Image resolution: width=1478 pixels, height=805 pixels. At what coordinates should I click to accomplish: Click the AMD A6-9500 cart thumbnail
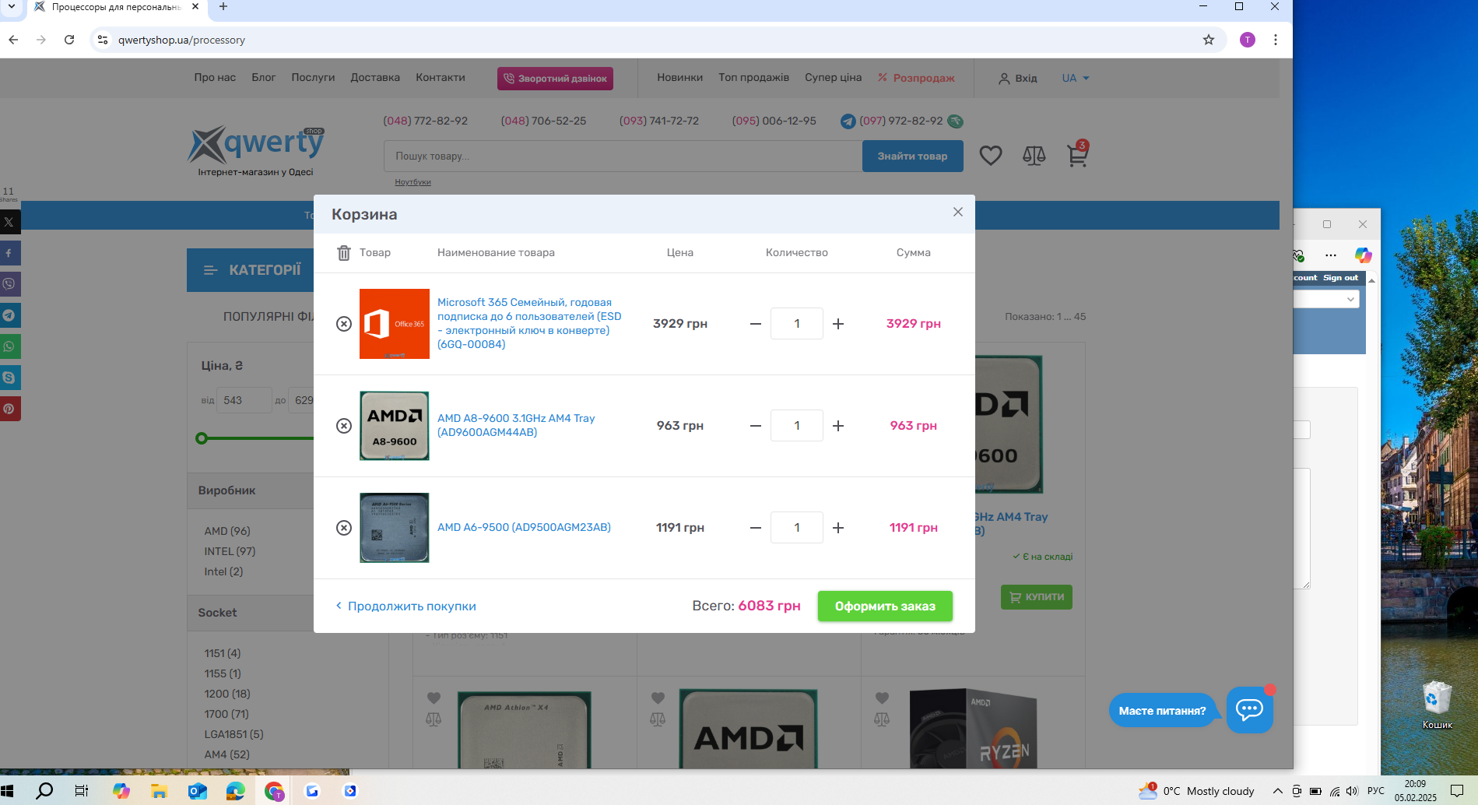click(395, 528)
